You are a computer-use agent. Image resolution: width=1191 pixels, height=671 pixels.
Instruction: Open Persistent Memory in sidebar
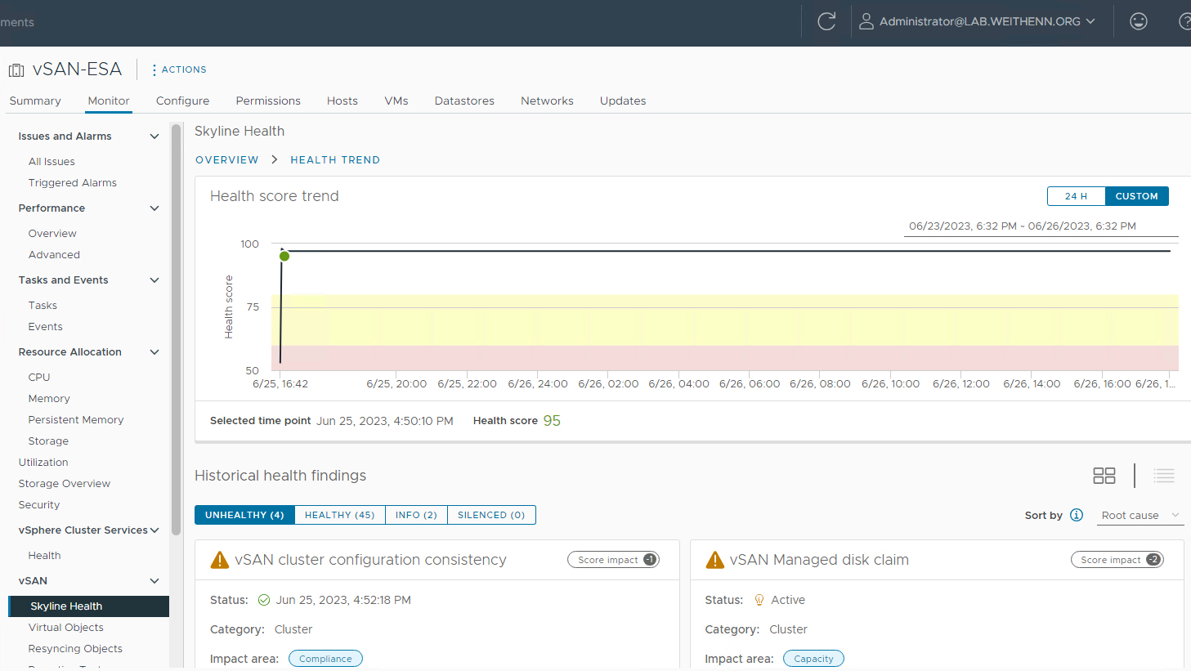point(76,420)
